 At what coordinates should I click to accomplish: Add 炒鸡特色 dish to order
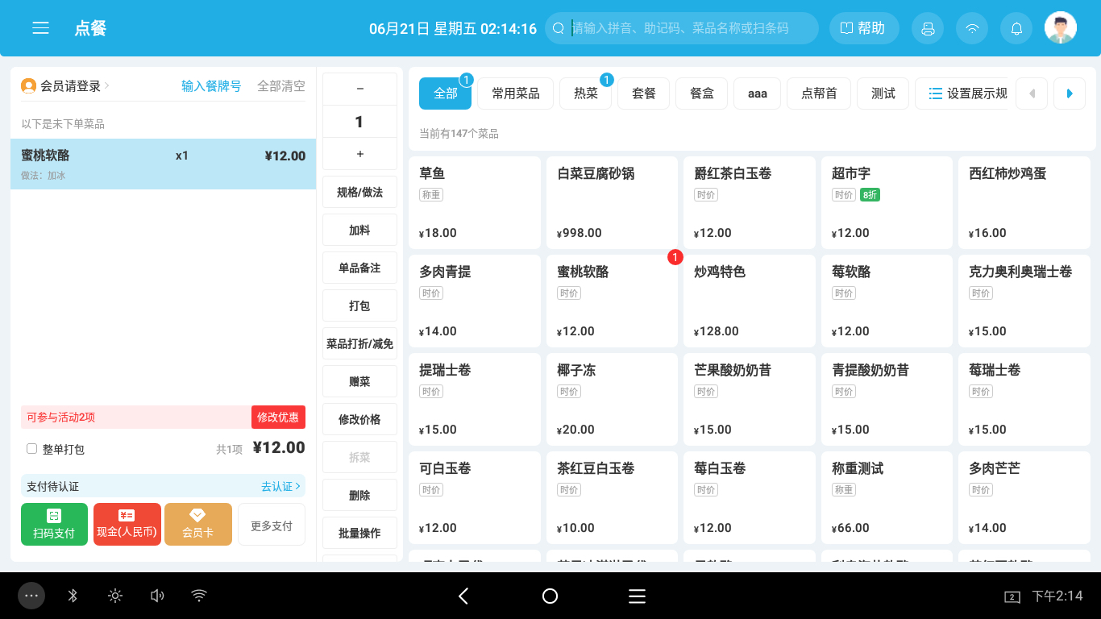point(750,301)
